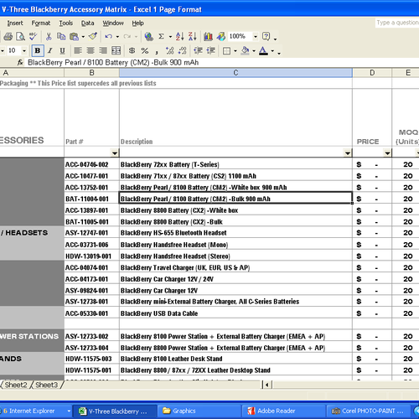The image size is (419, 419).
Task: Apply comma style
Action: click(x=157, y=51)
